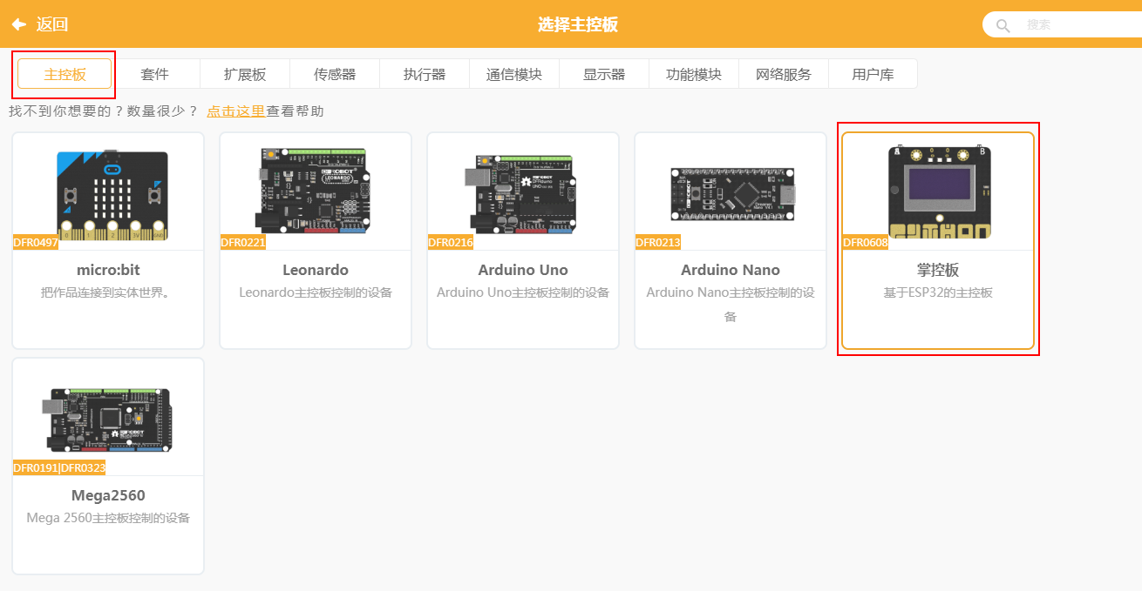The image size is (1142, 591).
Task: Open the 传感器 tab
Action: coord(335,74)
